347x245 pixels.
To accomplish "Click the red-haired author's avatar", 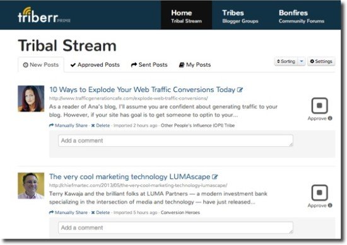I will [x=31, y=98].
